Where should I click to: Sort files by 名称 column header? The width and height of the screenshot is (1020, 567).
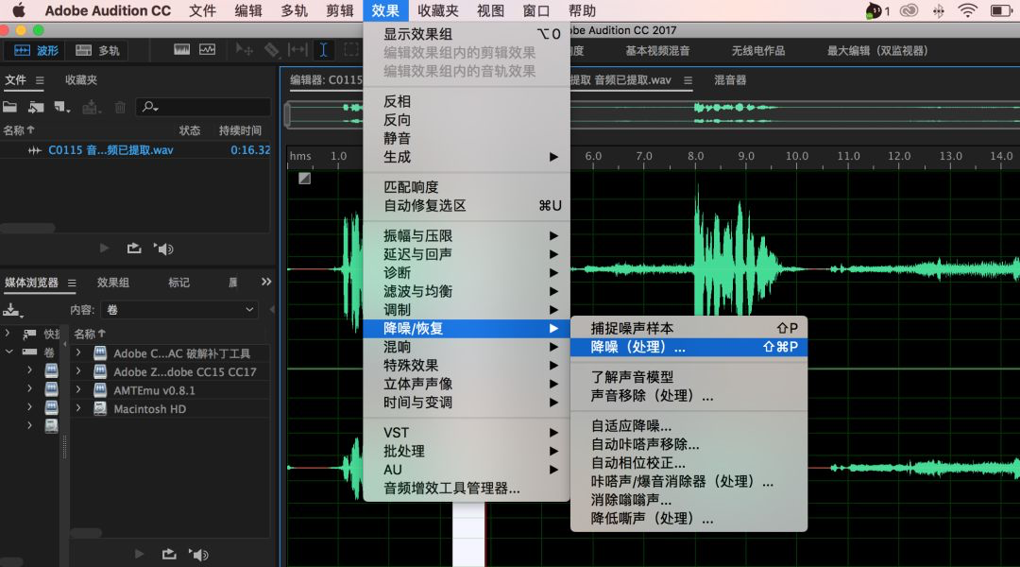(x=18, y=130)
